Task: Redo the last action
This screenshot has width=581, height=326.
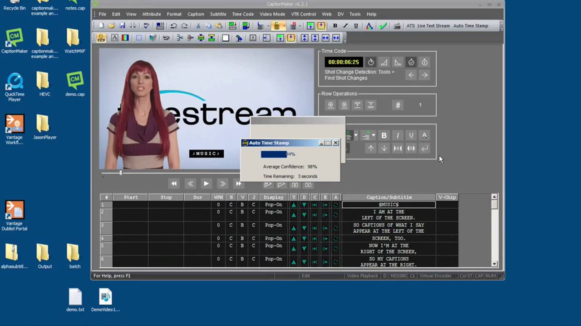Action: point(184,26)
